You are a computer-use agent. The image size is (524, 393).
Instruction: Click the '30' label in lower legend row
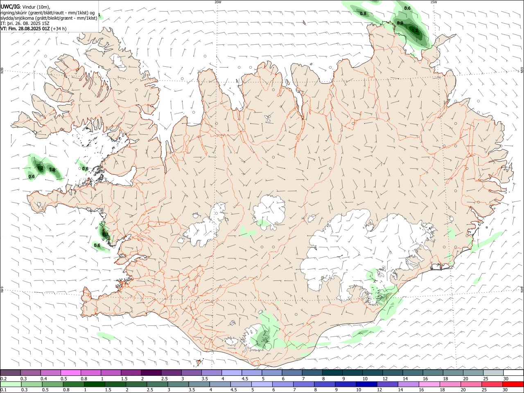[505, 390]
